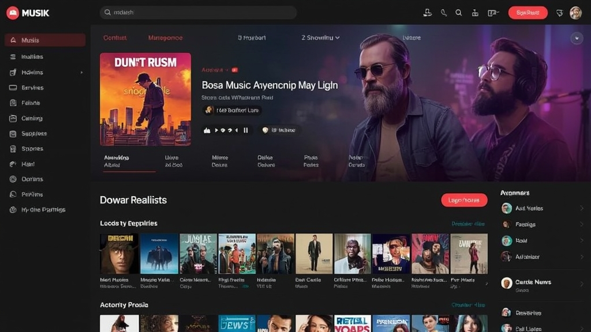
Task: Click the red button beside Dowar Realists
Action: (464, 200)
